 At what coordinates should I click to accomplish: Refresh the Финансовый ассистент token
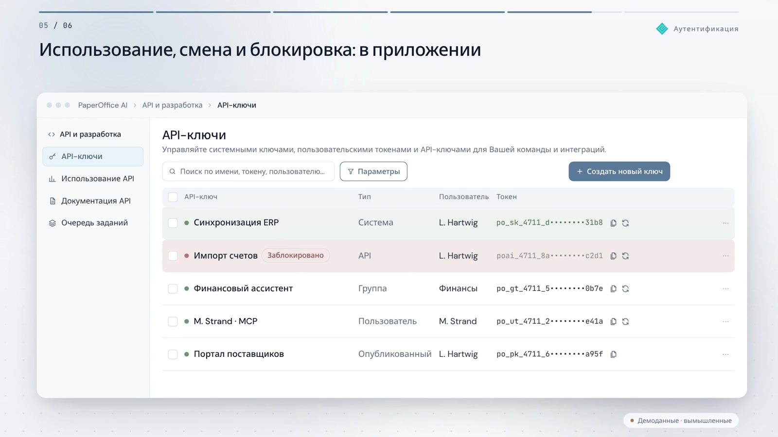coord(626,289)
